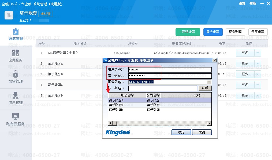Close the 系统登录 dialog
The image size is (272, 160).
pos(215,60)
